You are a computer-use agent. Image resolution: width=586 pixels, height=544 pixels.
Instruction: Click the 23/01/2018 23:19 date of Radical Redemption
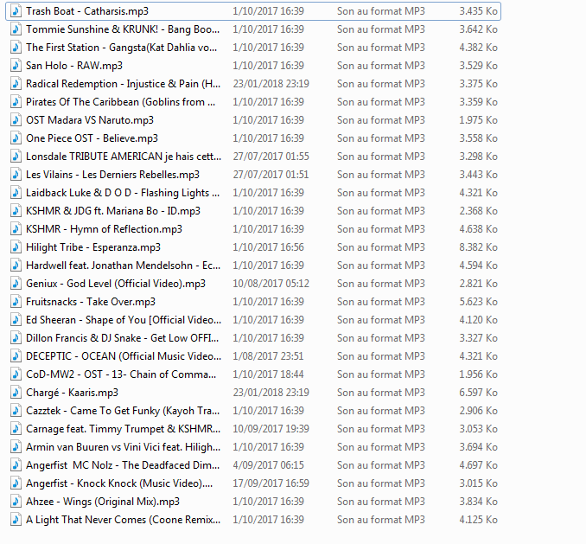pos(271,84)
